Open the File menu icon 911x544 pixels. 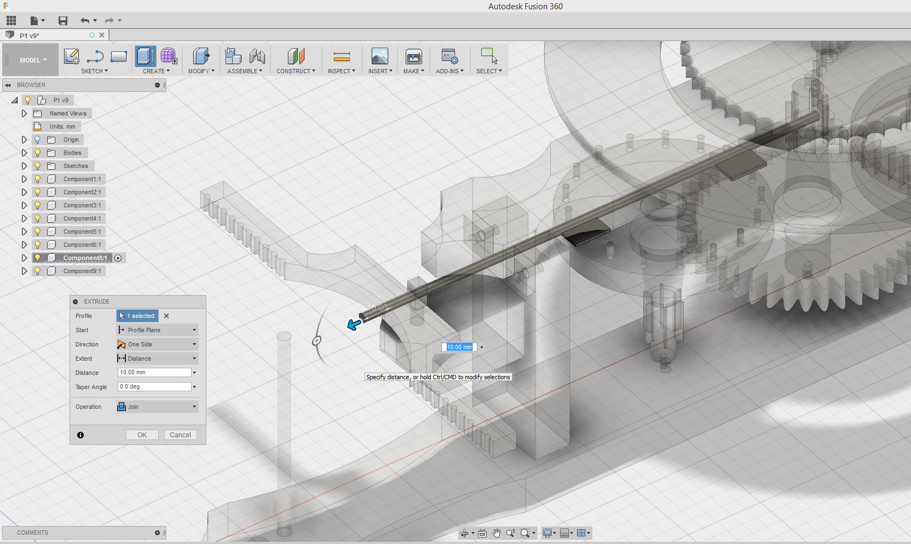click(x=34, y=21)
